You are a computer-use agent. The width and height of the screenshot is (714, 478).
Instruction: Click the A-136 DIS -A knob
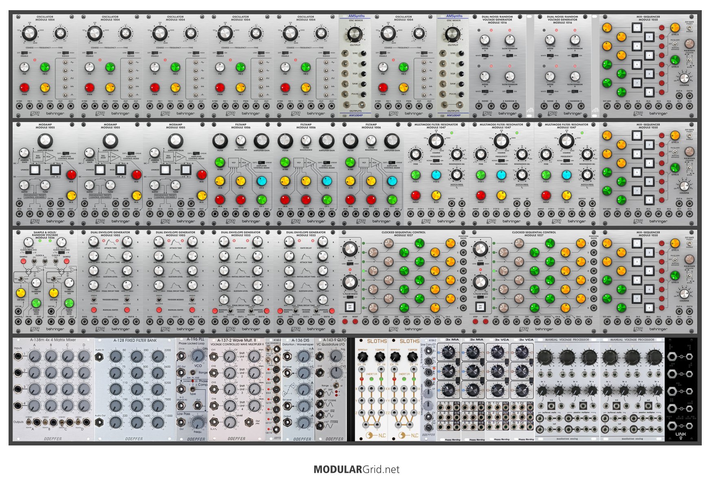tap(304, 422)
